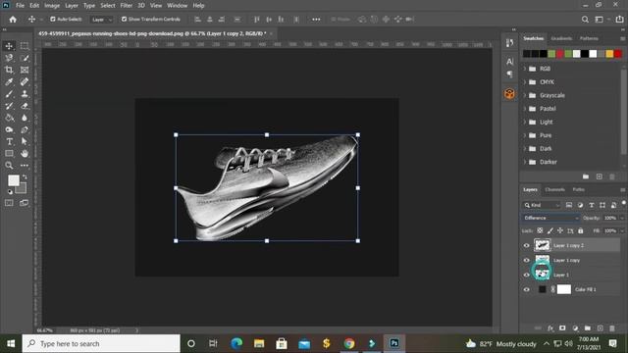Add a layer mask to current layer
This screenshot has height=353, width=628.
pyautogui.click(x=562, y=328)
